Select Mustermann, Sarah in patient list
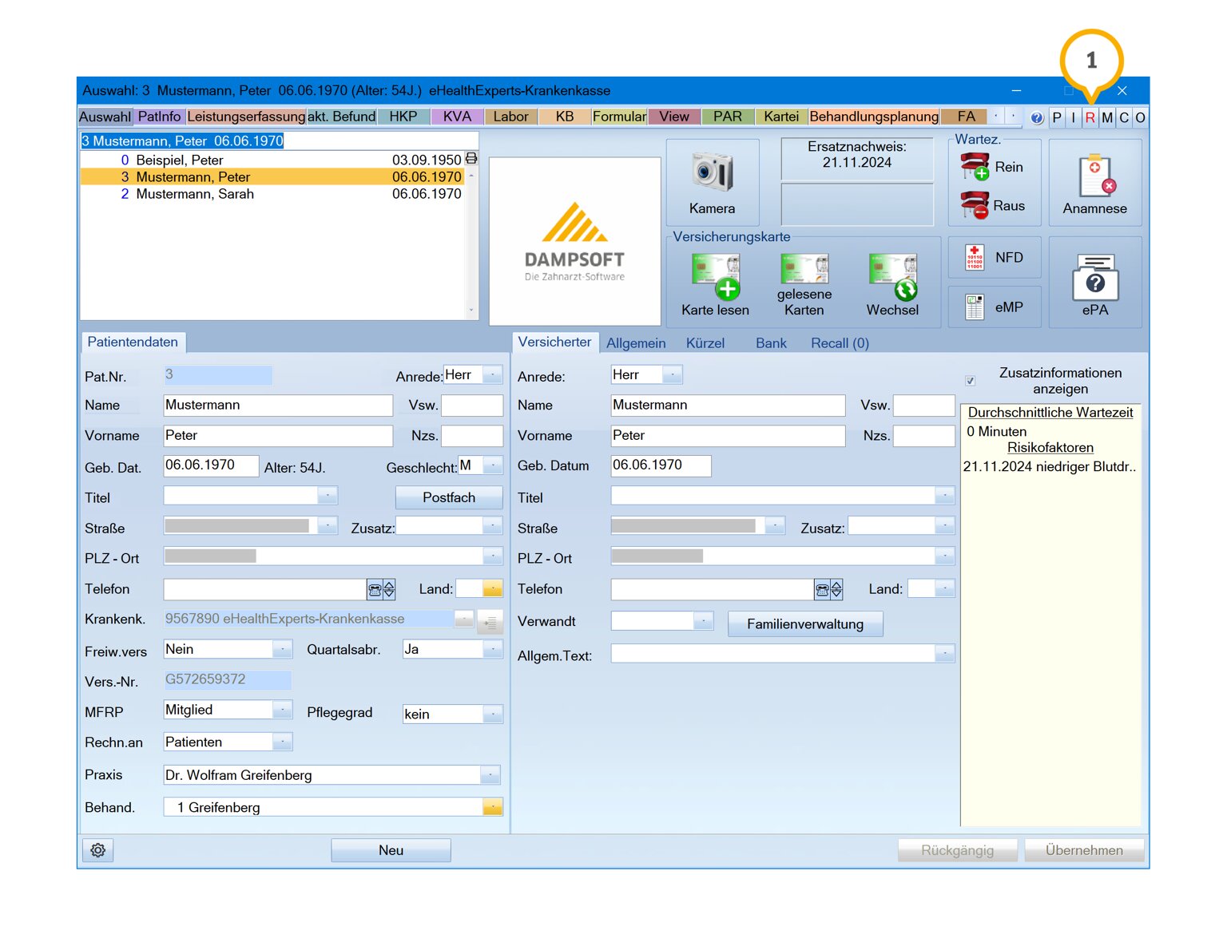The width and height of the screenshot is (1227, 946). coord(272,194)
